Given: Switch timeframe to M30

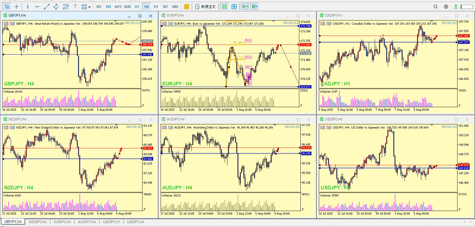Looking at the screenshot, I should (128, 7).
